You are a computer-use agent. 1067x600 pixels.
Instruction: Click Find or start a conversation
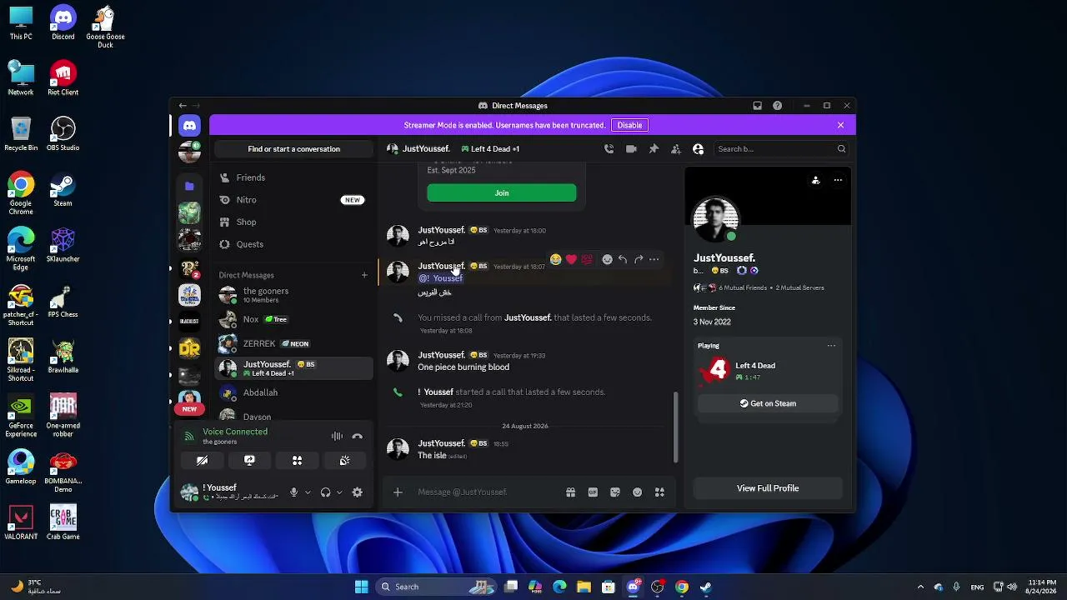click(x=293, y=149)
